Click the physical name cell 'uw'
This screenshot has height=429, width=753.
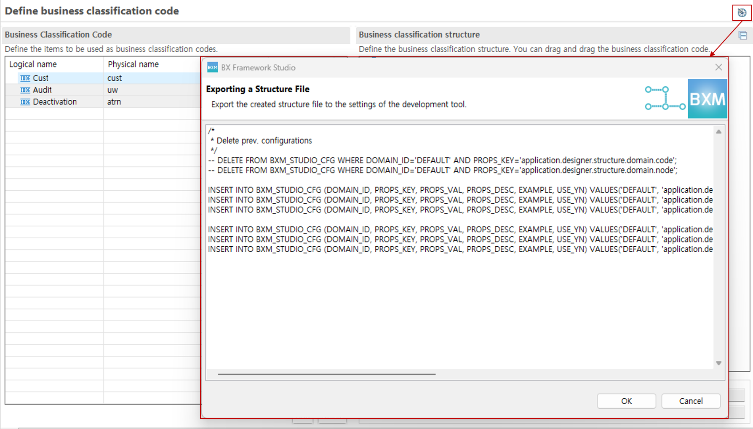(113, 90)
